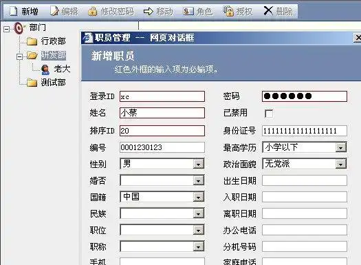Click the 离职日期 input field

tap(305, 213)
